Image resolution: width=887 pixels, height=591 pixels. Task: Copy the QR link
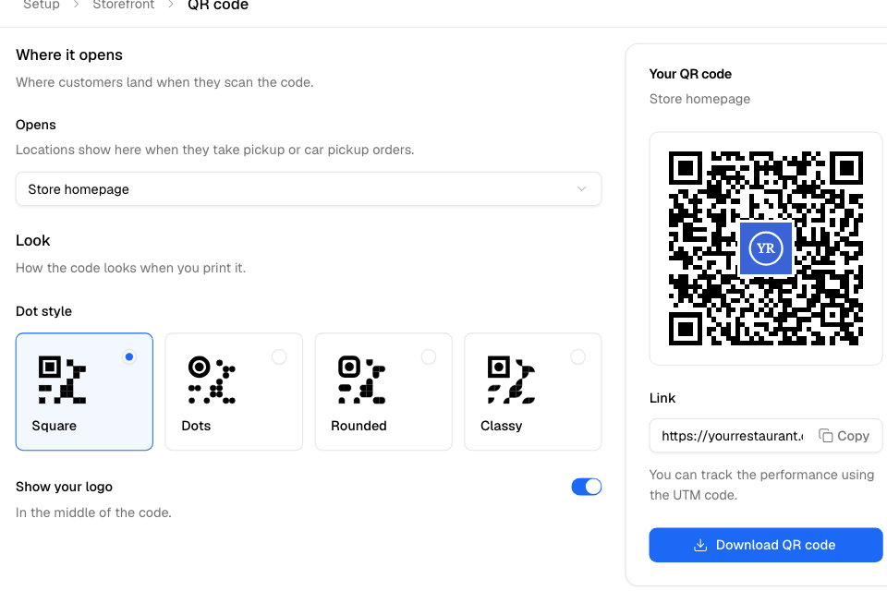844,436
